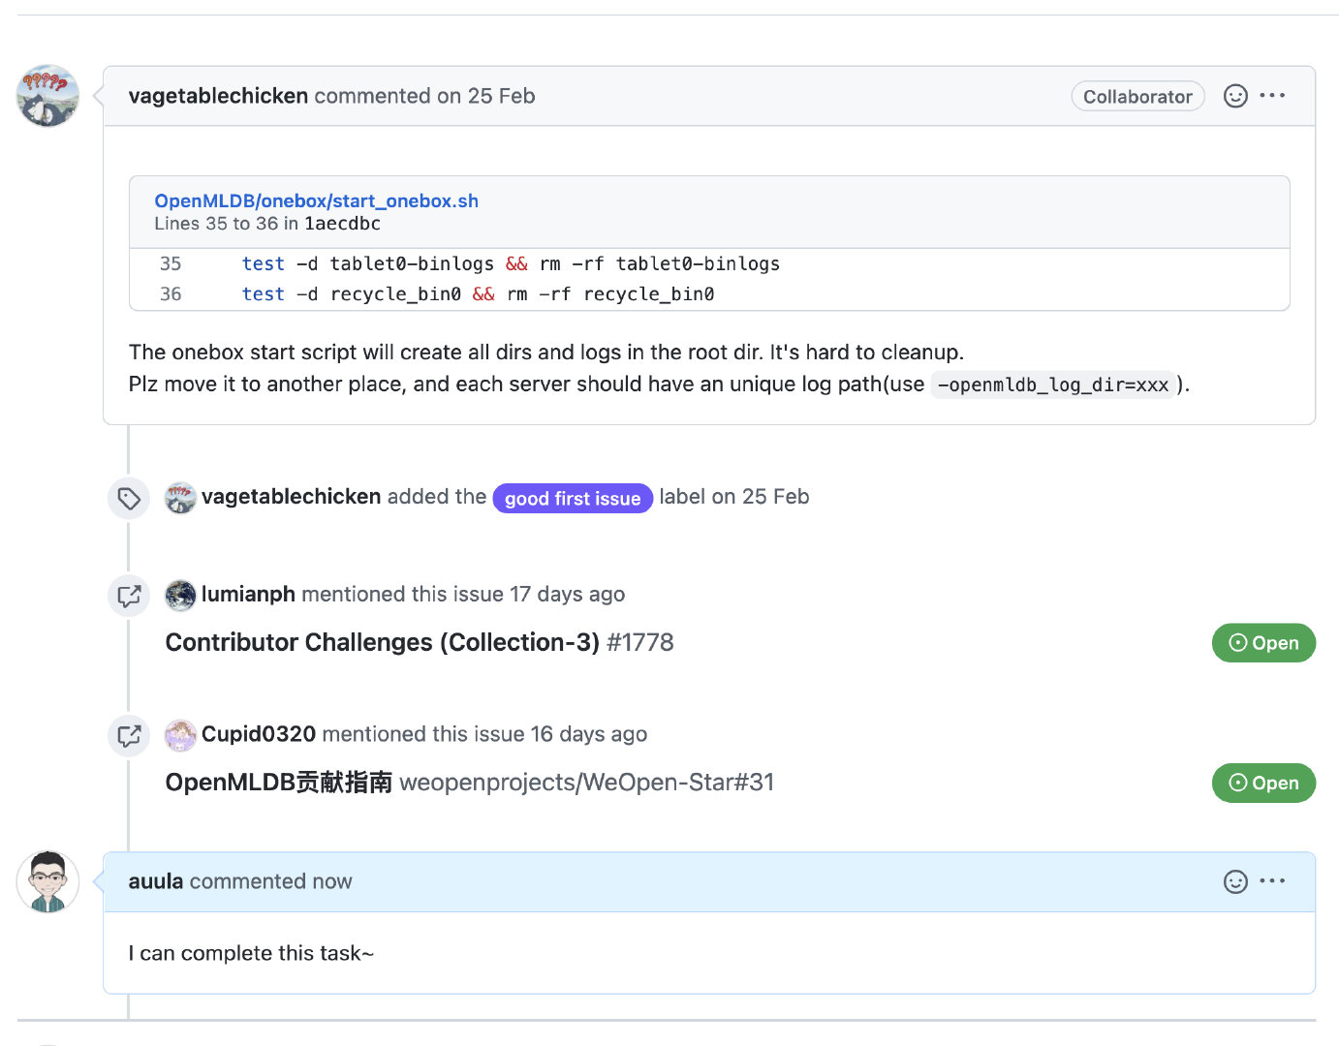Open 'on 25 Feb' label event timestamp

click(x=761, y=497)
